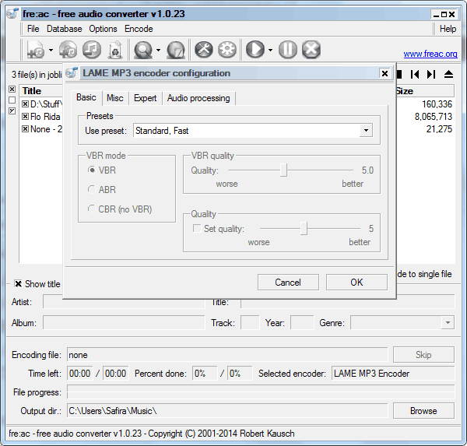Click the next track playback icon
Screen dimensions: 467x446
coord(431,74)
